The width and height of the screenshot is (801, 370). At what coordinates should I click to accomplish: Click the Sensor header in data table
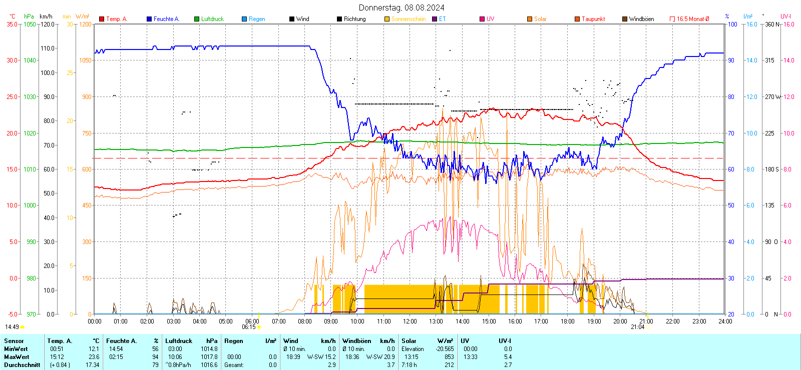tap(14, 341)
